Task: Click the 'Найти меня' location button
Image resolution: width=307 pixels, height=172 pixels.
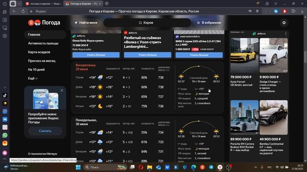Action: pyautogui.click(x=86, y=22)
